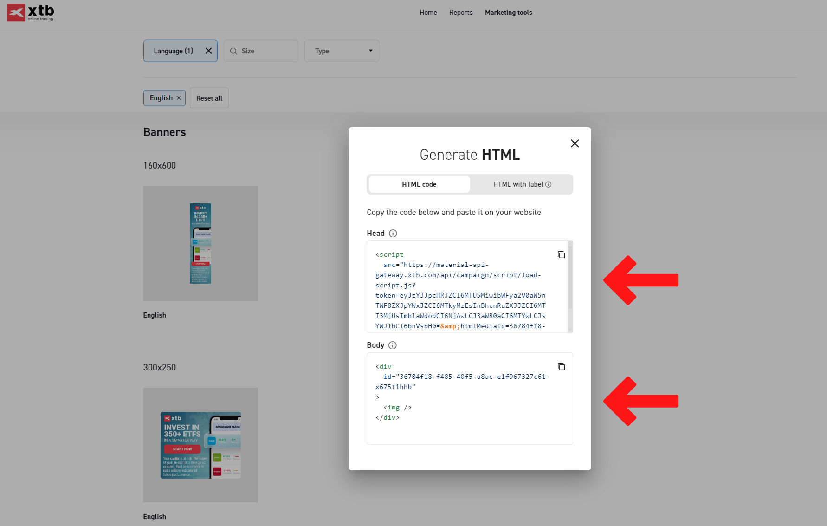This screenshot has width=827, height=526.
Task: Click the Body info icon
Action: click(392, 345)
